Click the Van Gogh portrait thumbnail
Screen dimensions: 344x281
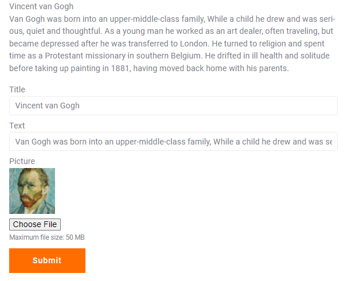point(32,191)
